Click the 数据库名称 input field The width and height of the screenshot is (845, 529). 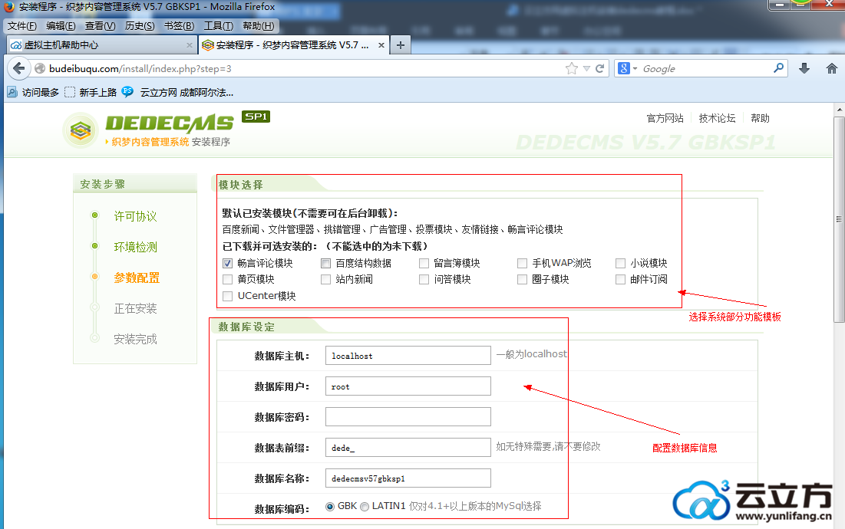click(x=408, y=478)
